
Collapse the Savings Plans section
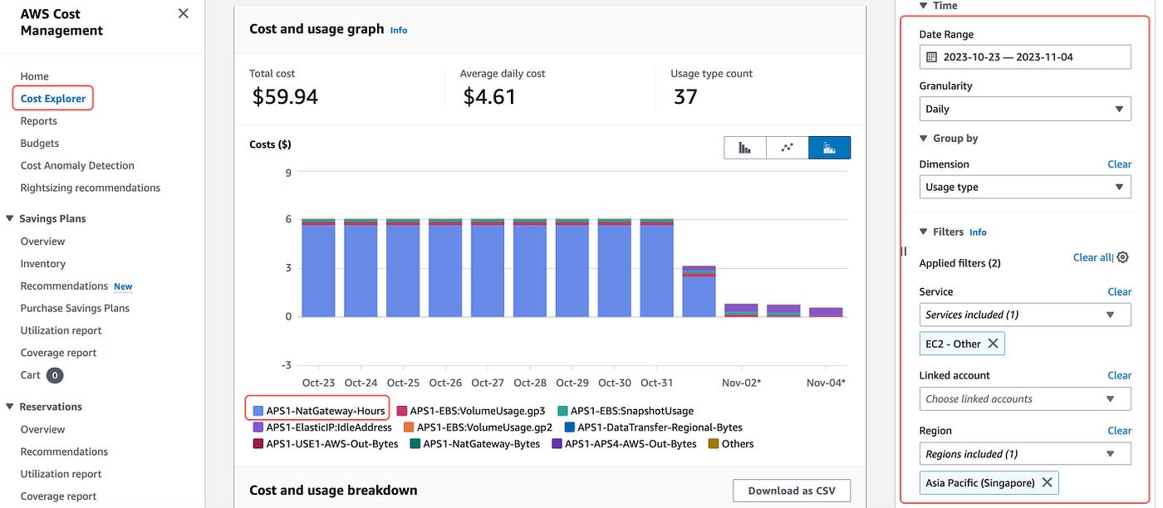10,219
